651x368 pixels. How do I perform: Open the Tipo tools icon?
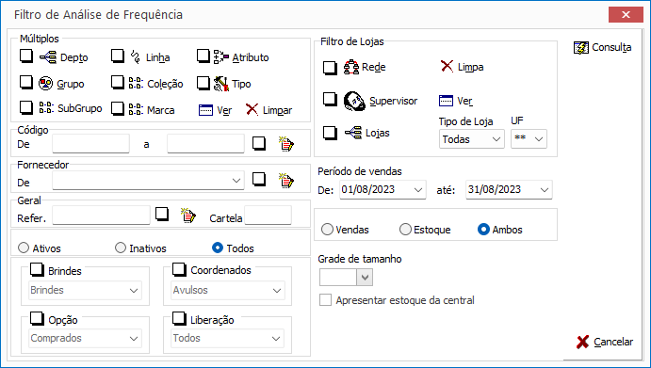tap(221, 84)
